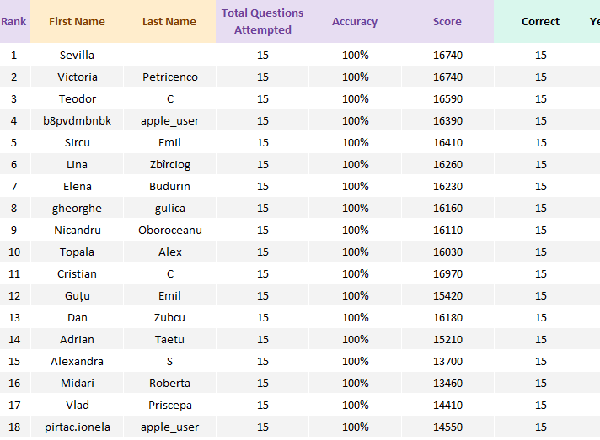Click the Priscepa last name cell
This screenshot has width=600, height=440.
[x=169, y=405]
